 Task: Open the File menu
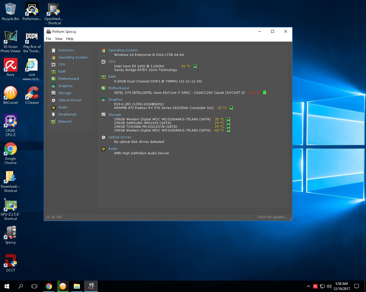(49, 39)
